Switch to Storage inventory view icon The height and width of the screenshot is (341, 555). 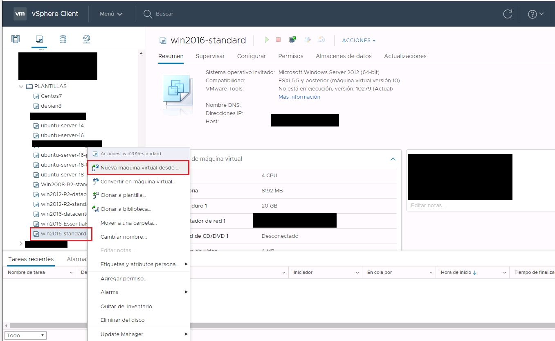pyautogui.click(x=63, y=39)
